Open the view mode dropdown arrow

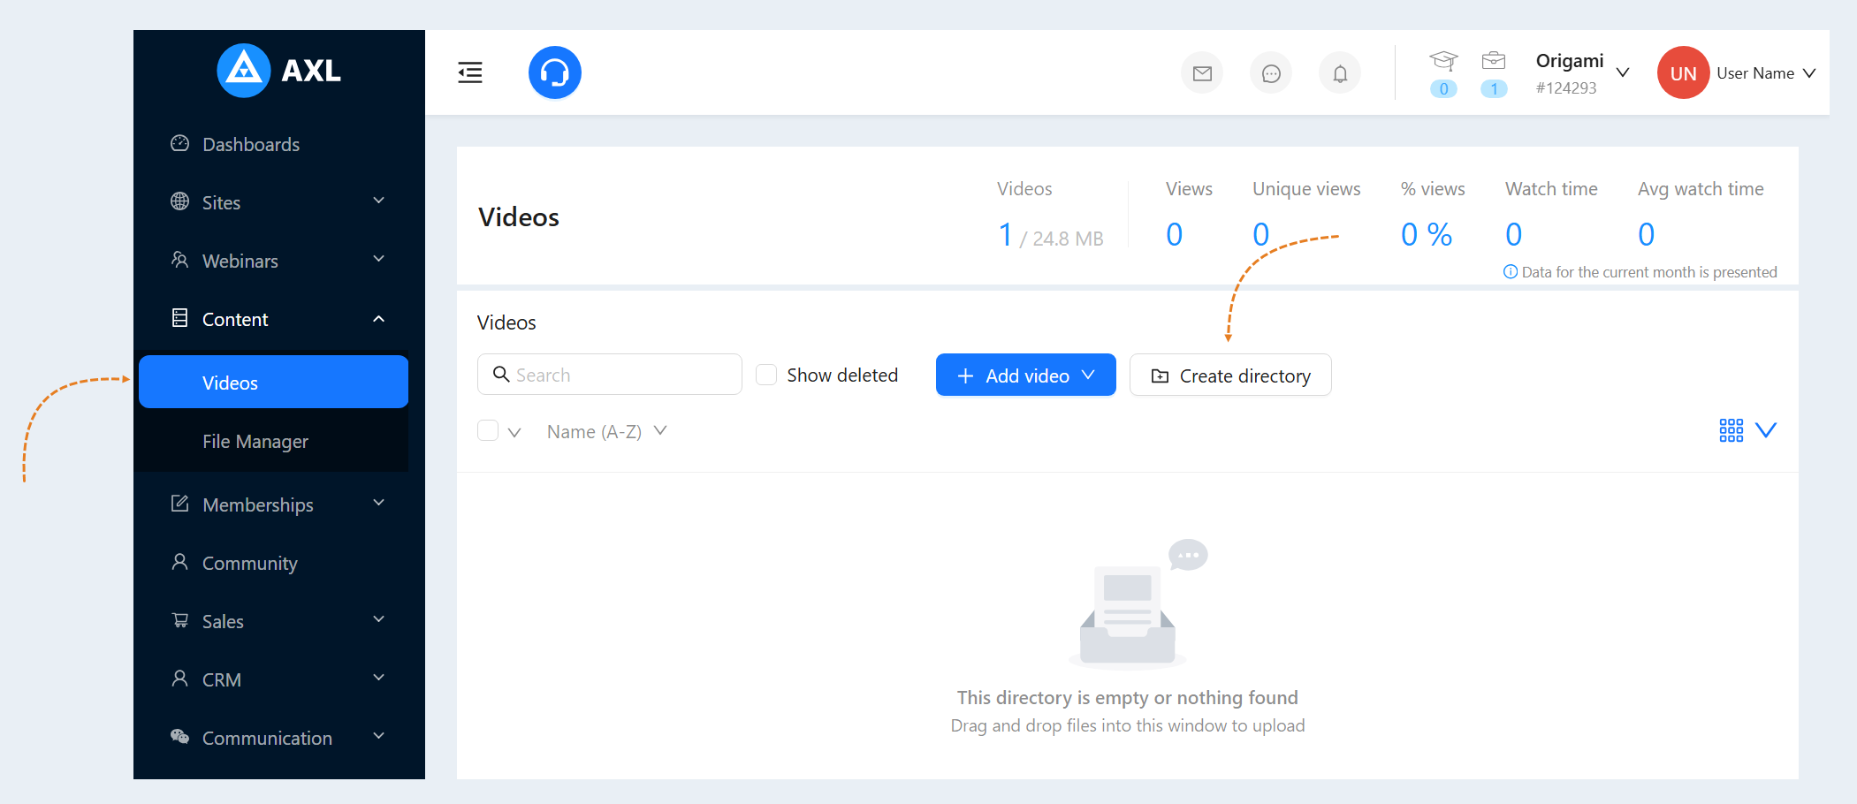pos(1766,430)
